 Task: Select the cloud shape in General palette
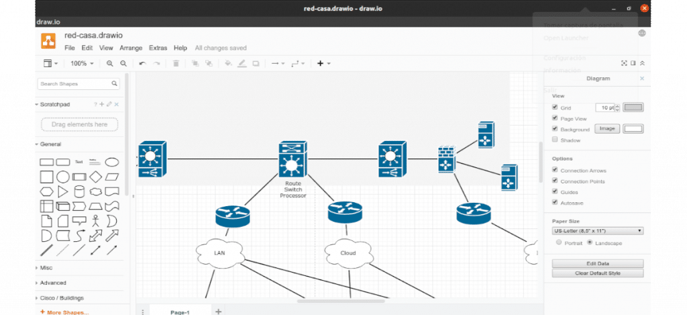pos(95,191)
